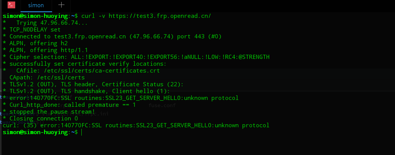Click the red terminal app icon
Screen dimensions: 395x155
point(11,5)
